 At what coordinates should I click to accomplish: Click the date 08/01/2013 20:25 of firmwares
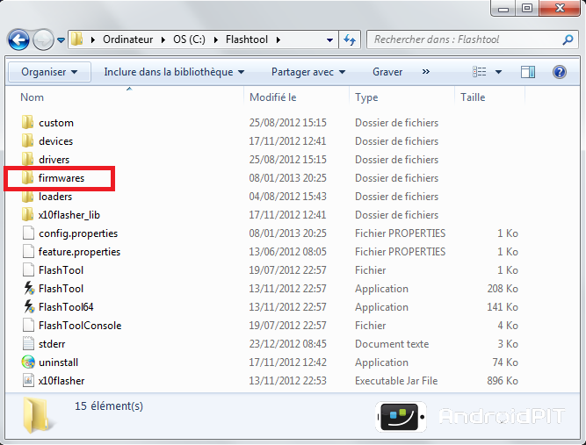[x=288, y=178]
